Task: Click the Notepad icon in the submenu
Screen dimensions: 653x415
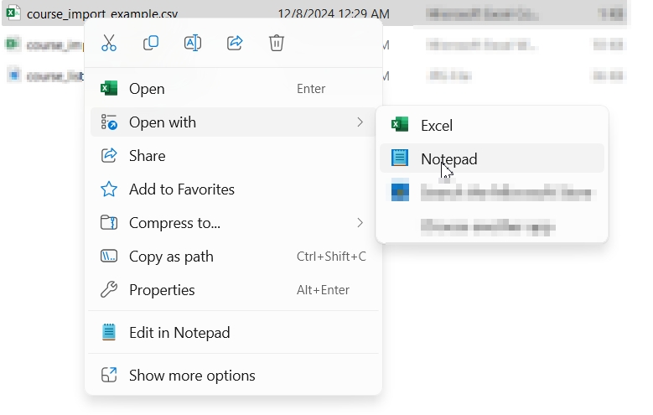Action: point(400,158)
